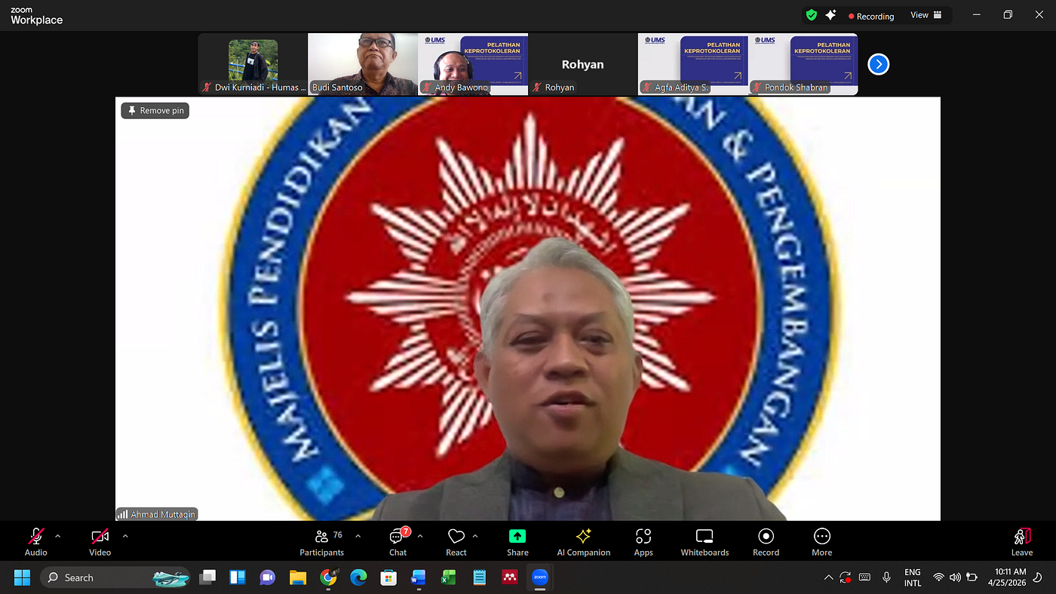Expand audio options arrow next to Audio
1056x594 pixels.
[58, 536]
